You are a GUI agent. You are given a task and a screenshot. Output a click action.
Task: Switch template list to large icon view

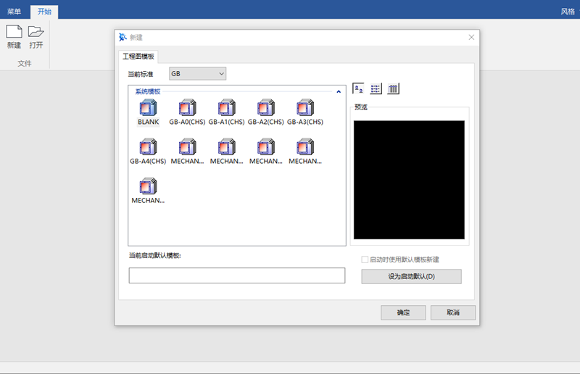(x=358, y=88)
